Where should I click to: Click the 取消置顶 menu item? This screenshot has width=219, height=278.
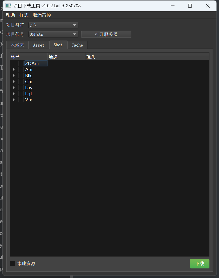[42, 15]
